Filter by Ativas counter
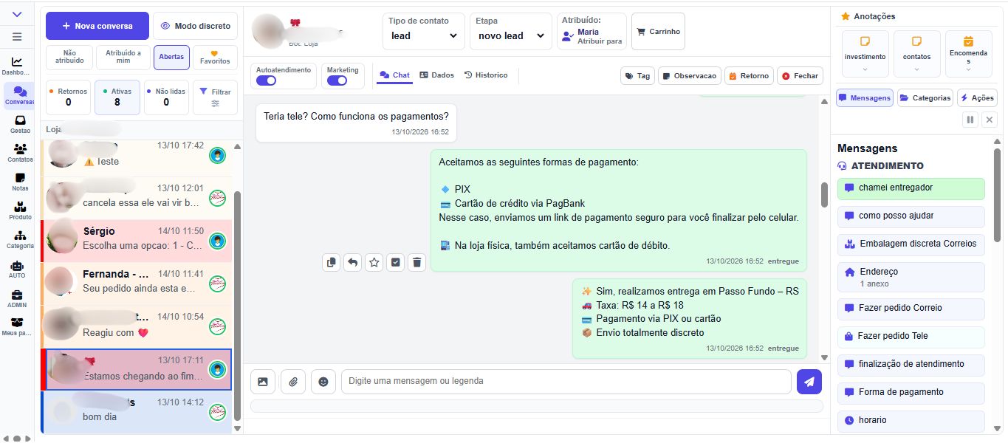The image size is (1008, 443). click(117, 97)
